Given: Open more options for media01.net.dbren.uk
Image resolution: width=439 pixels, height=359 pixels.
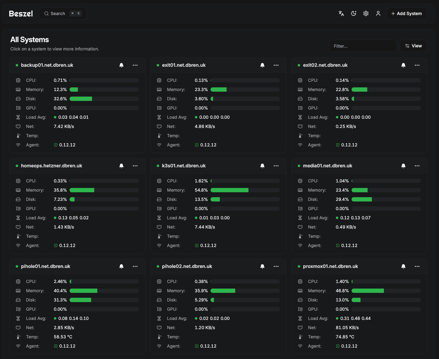Looking at the screenshot, I should pyautogui.click(x=417, y=166).
